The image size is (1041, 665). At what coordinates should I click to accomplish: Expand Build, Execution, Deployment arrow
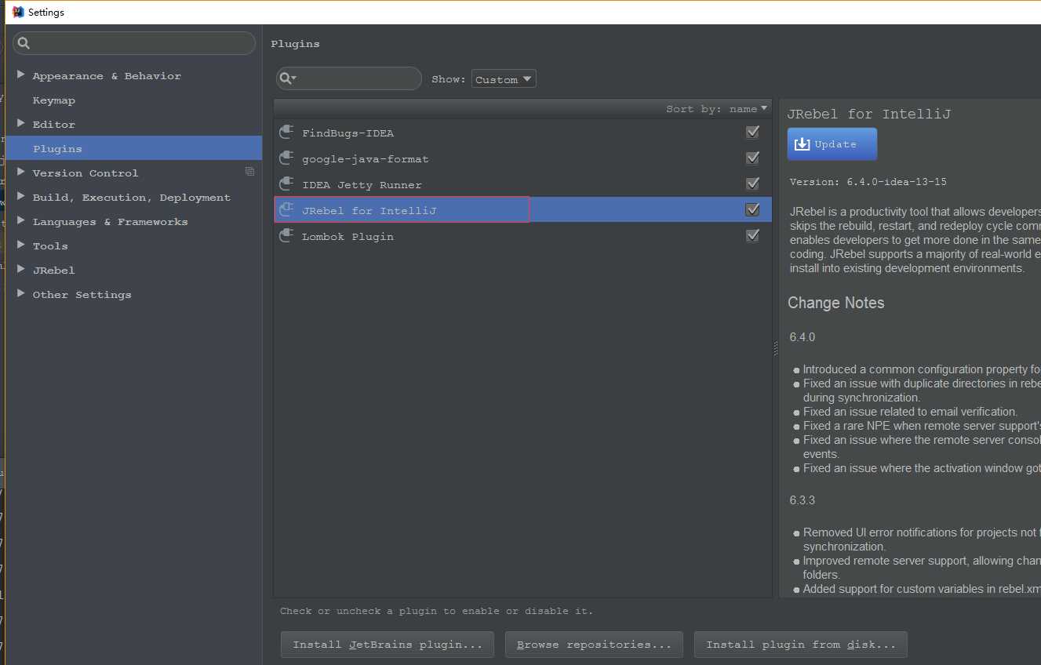coord(21,197)
